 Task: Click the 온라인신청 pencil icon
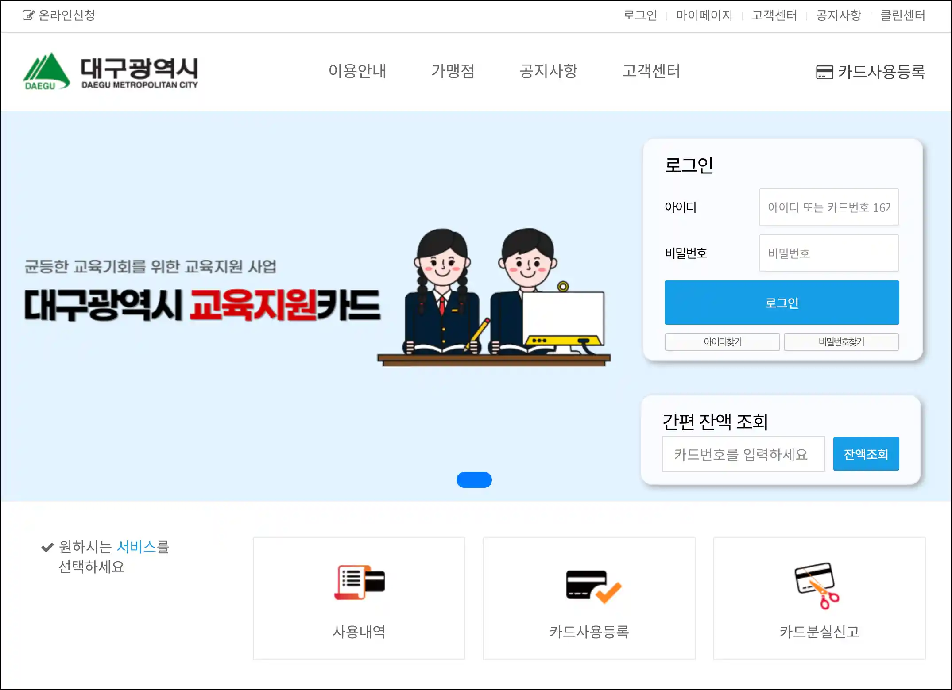tap(28, 15)
